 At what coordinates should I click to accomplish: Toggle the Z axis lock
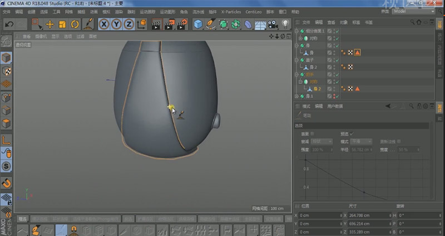click(x=129, y=24)
